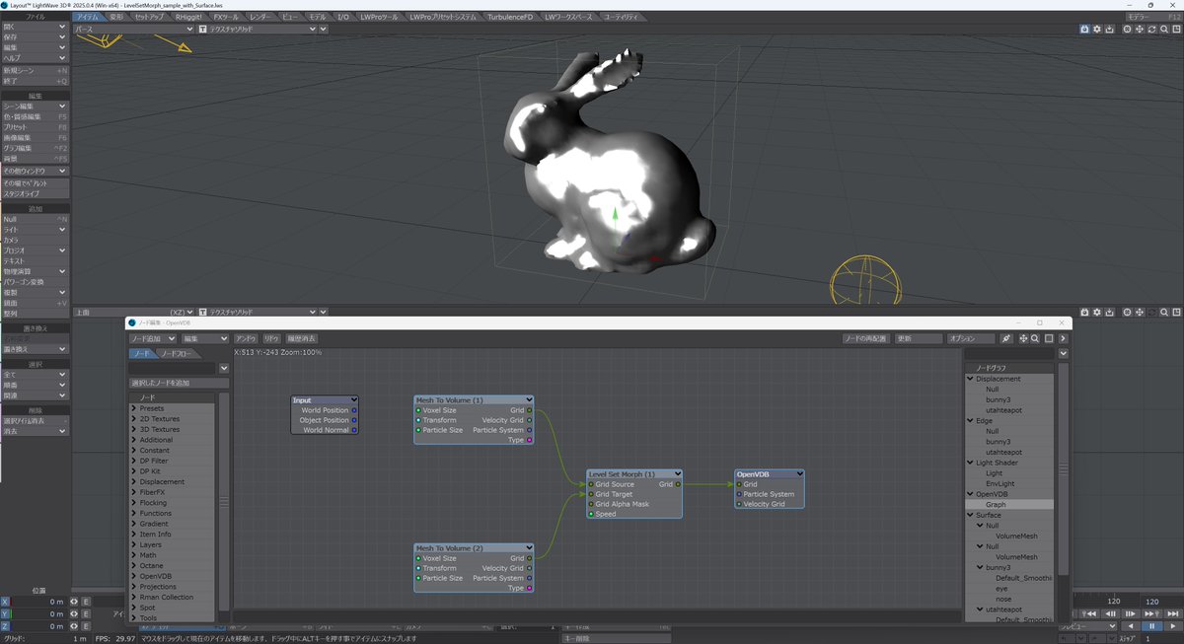
Task: Open the node editor edit dropdown
Action: (204, 338)
